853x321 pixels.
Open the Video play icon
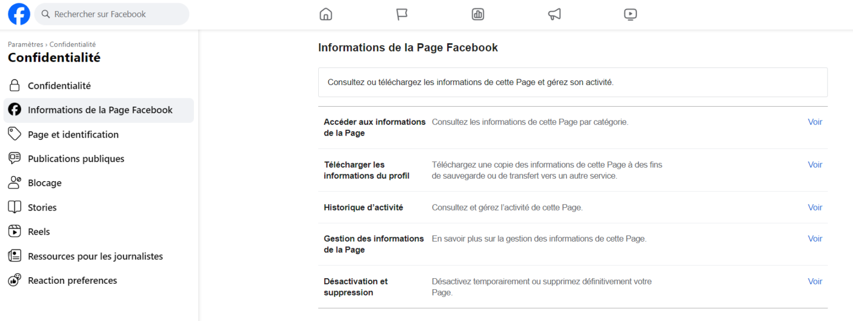pyautogui.click(x=630, y=14)
